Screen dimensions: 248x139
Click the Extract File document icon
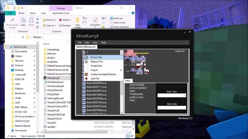coord(86,57)
